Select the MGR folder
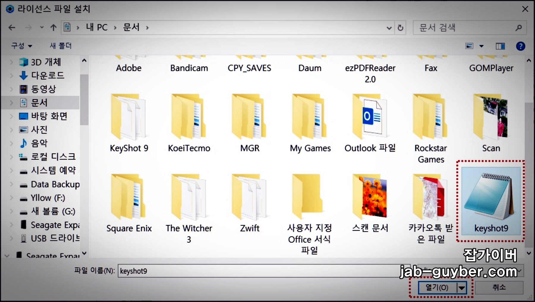This screenshot has width=535, height=302. 250,123
